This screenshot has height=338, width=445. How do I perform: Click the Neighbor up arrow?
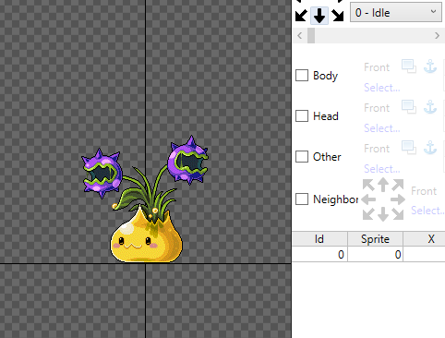click(383, 185)
